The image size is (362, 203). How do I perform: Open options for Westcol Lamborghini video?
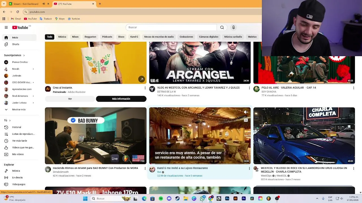tap(354, 168)
